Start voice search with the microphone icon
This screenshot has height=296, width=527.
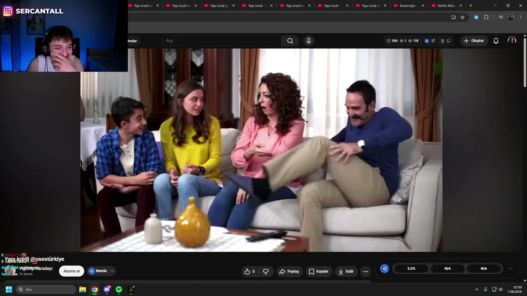pos(309,41)
